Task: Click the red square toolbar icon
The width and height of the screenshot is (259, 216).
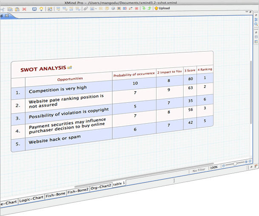Action: (x=137, y=8)
